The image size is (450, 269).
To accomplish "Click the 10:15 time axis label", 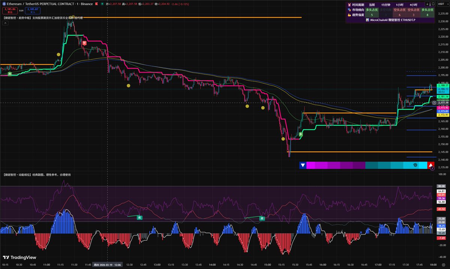I will (x=4, y=265).
